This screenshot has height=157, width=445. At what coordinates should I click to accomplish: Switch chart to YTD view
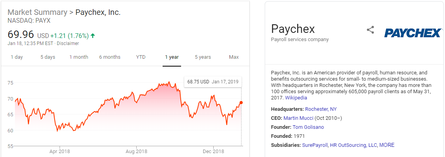[x=141, y=57]
